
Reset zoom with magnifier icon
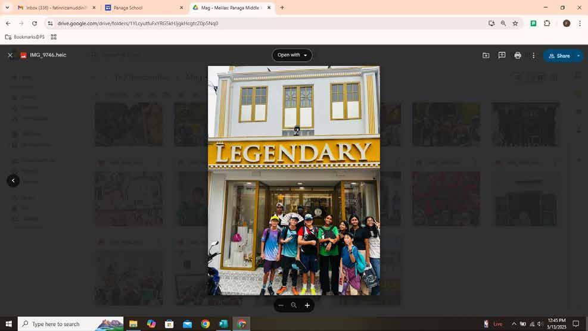tap(294, 305)
